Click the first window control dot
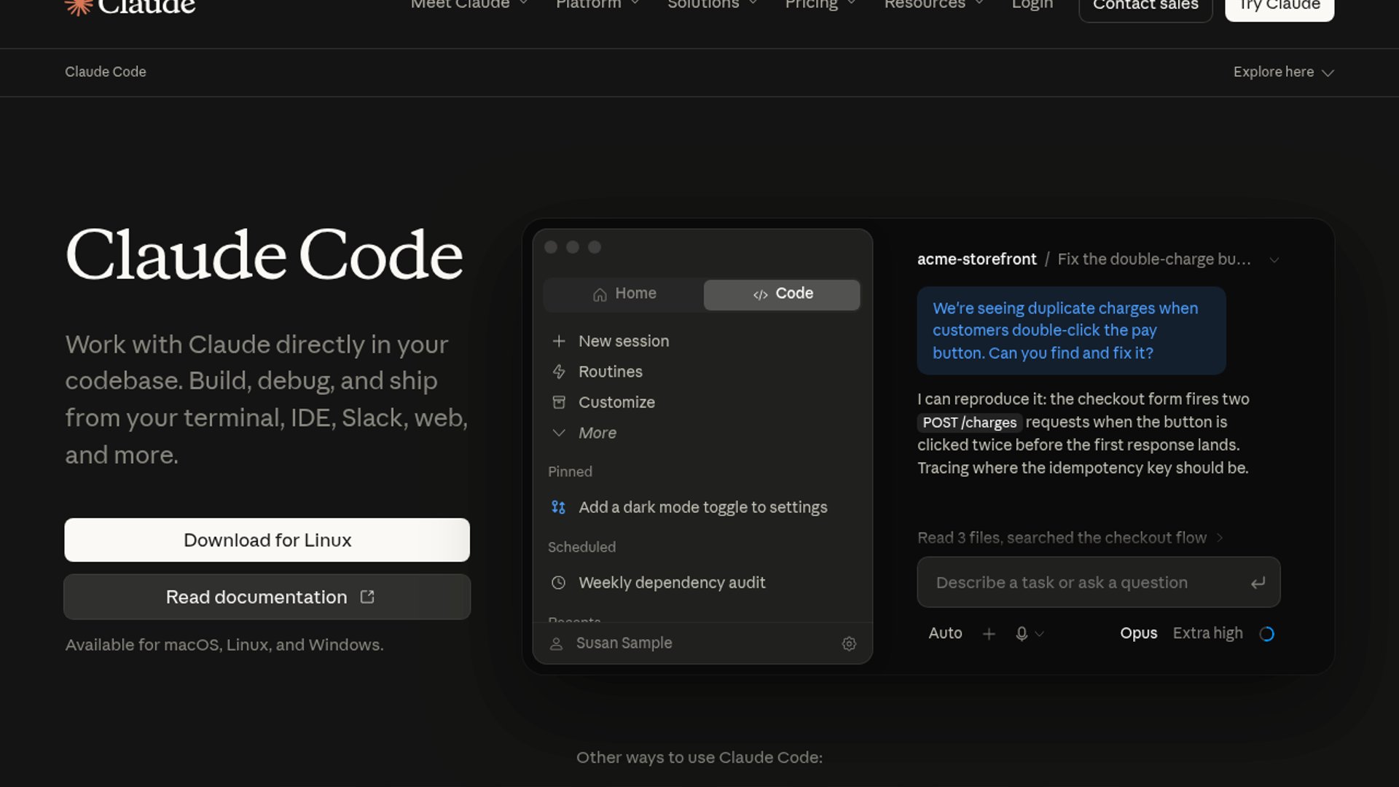 [x=551, y=247]
